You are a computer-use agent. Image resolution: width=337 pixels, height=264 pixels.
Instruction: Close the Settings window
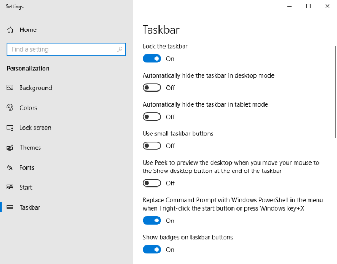(x=327, y=6)
